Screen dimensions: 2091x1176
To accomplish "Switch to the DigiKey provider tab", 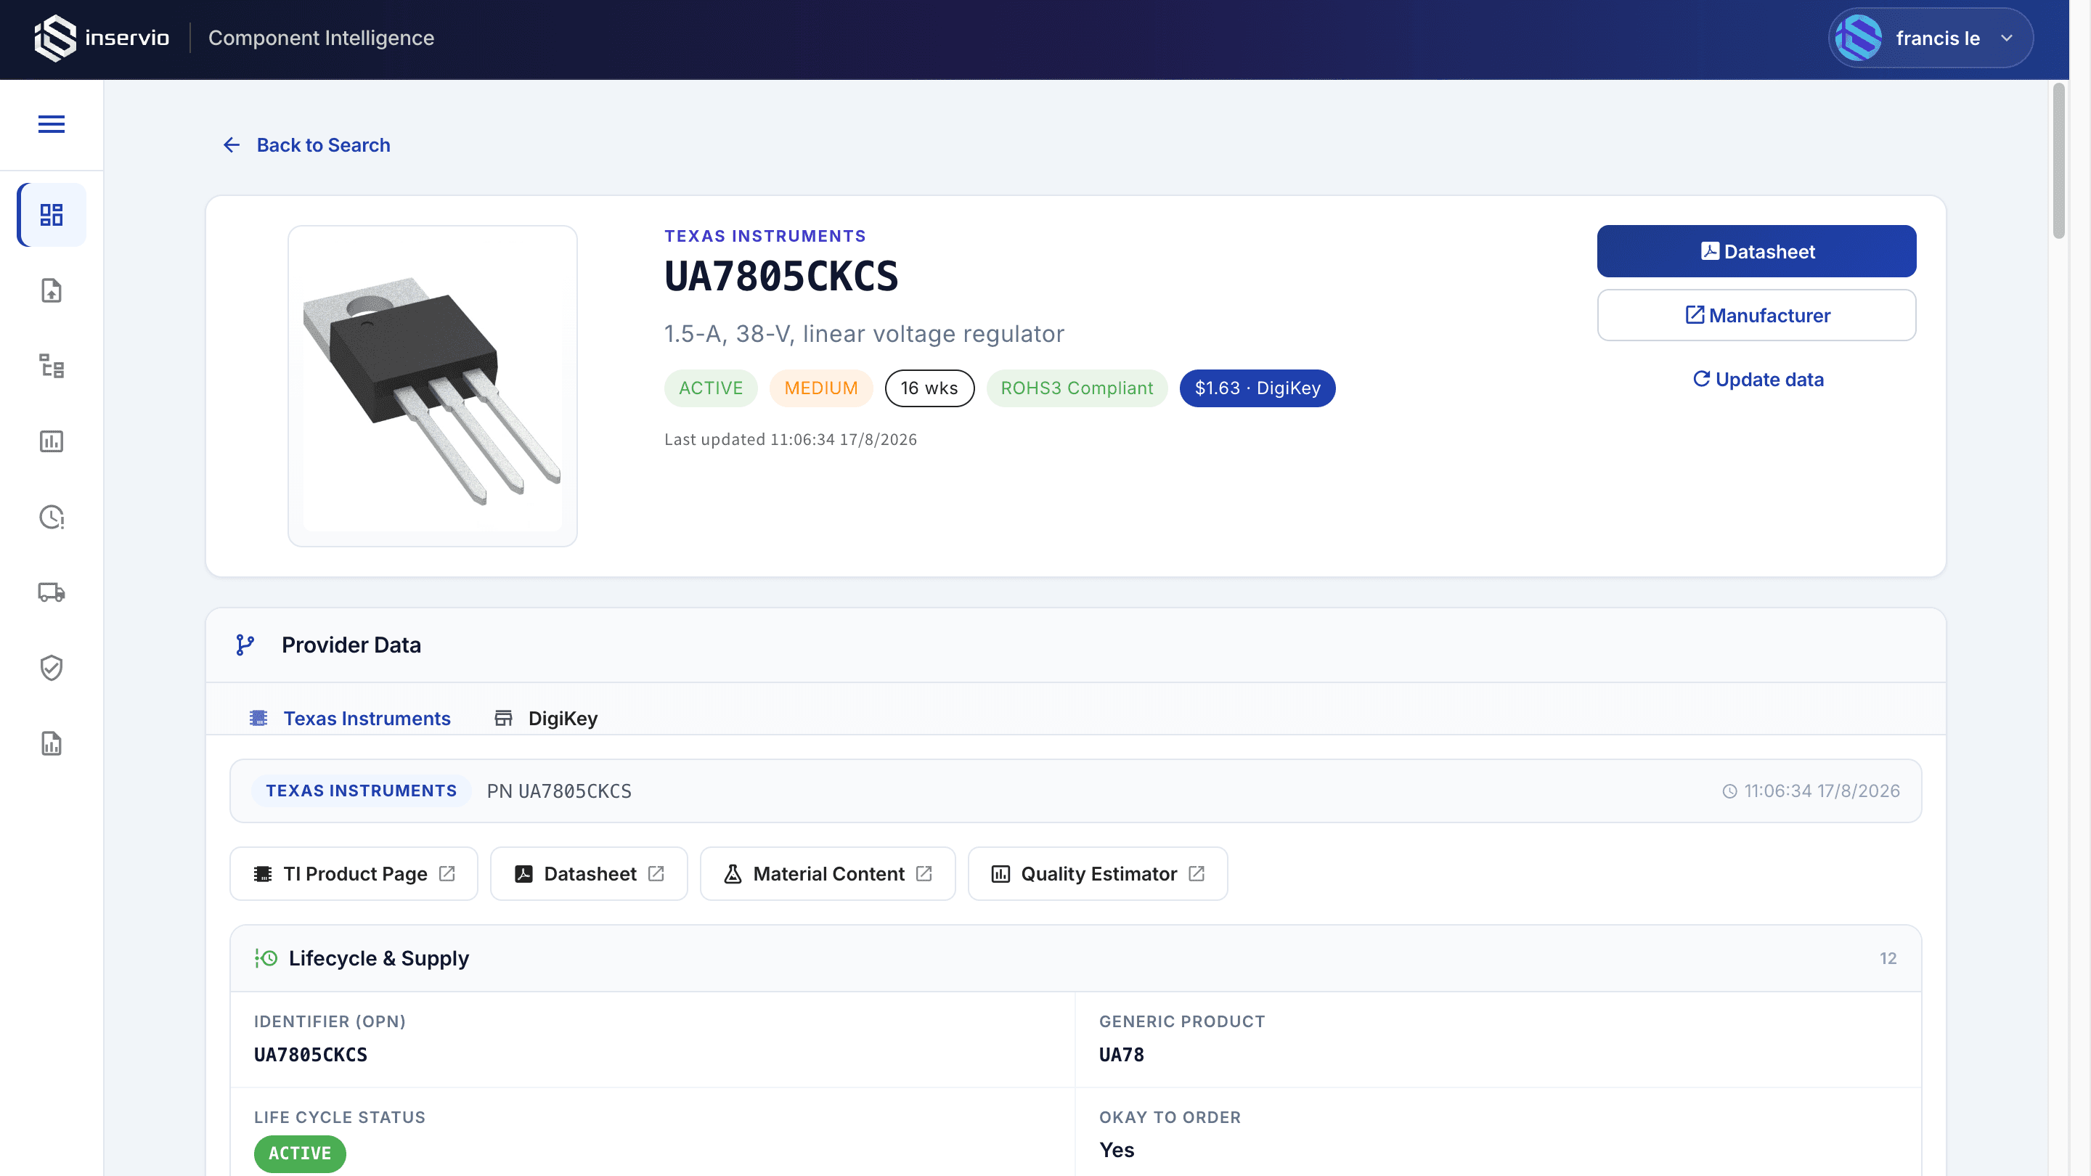I will coord(545,718).
